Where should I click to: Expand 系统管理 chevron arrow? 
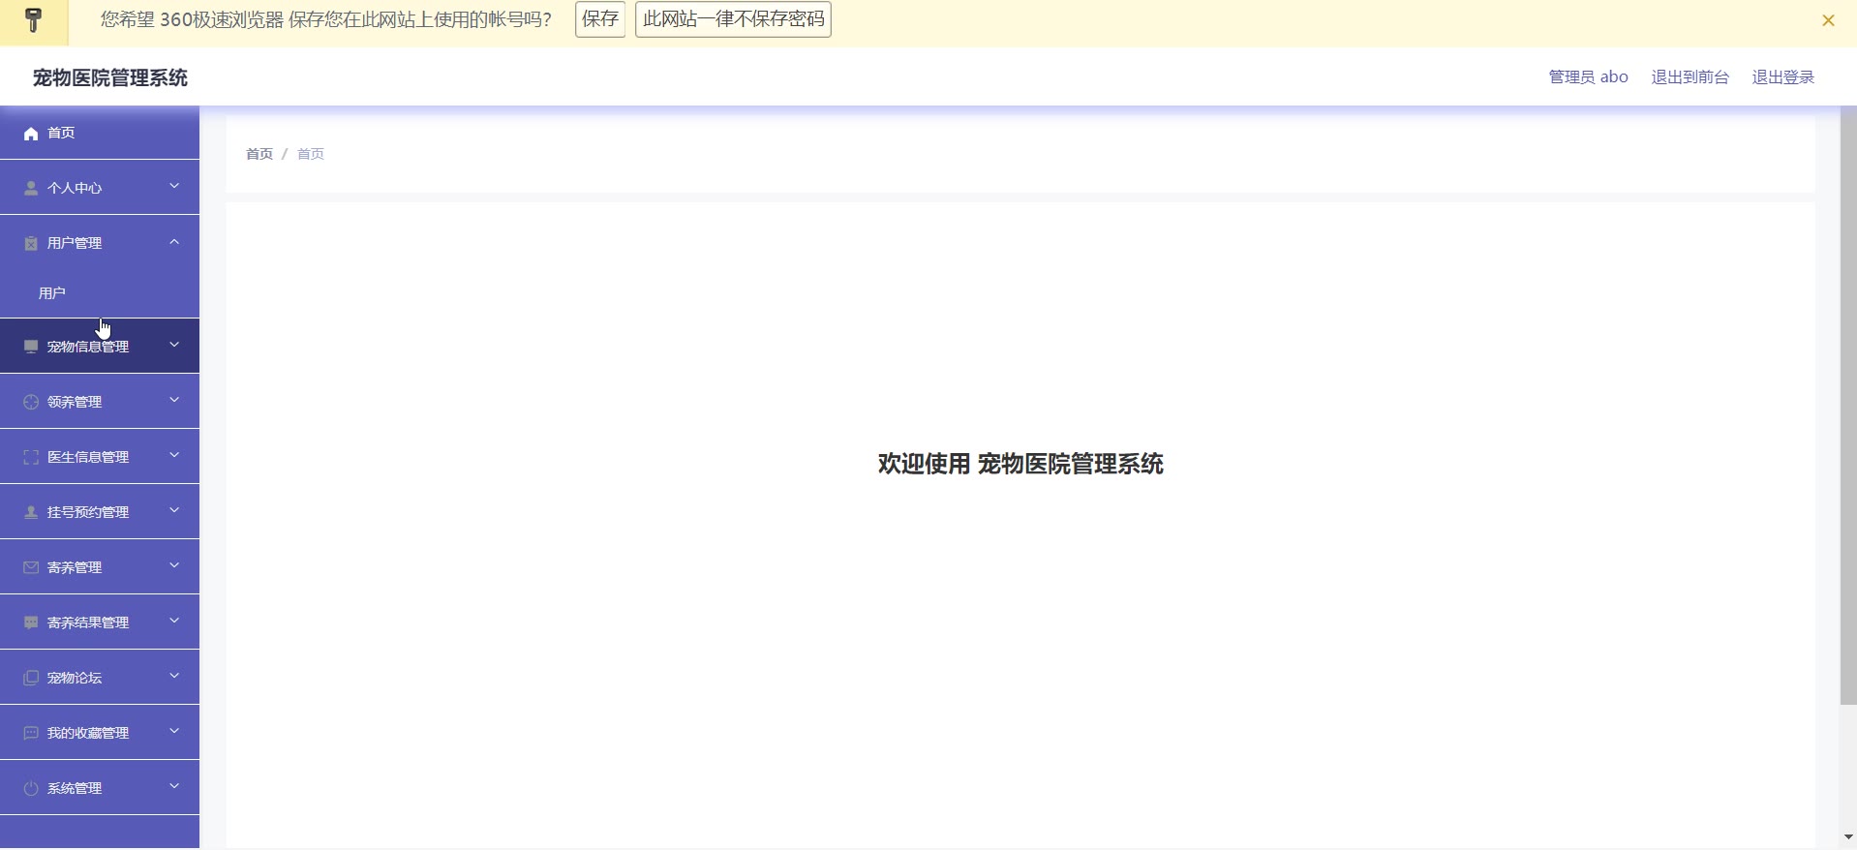[174, 786]
